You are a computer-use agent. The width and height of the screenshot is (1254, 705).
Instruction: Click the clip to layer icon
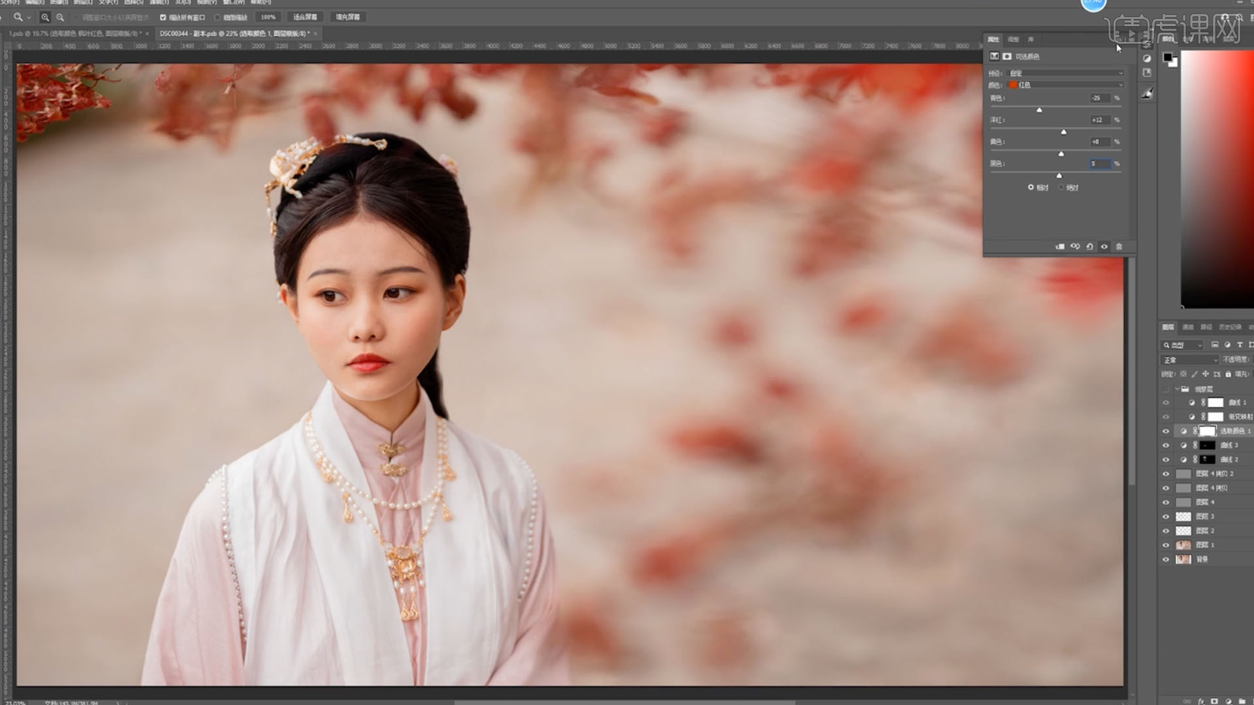[1060, 247]
